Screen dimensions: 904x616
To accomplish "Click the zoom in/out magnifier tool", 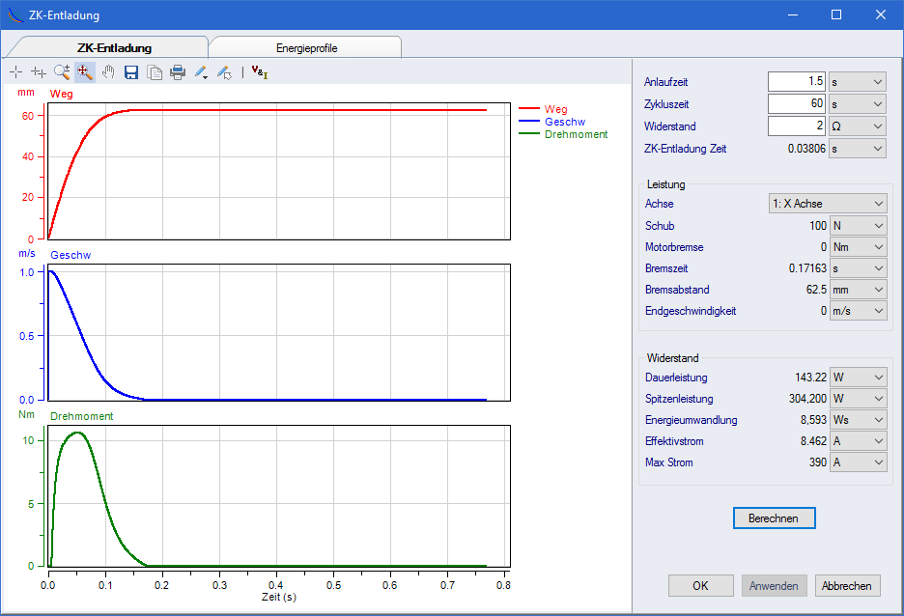I will click(62, 71).
